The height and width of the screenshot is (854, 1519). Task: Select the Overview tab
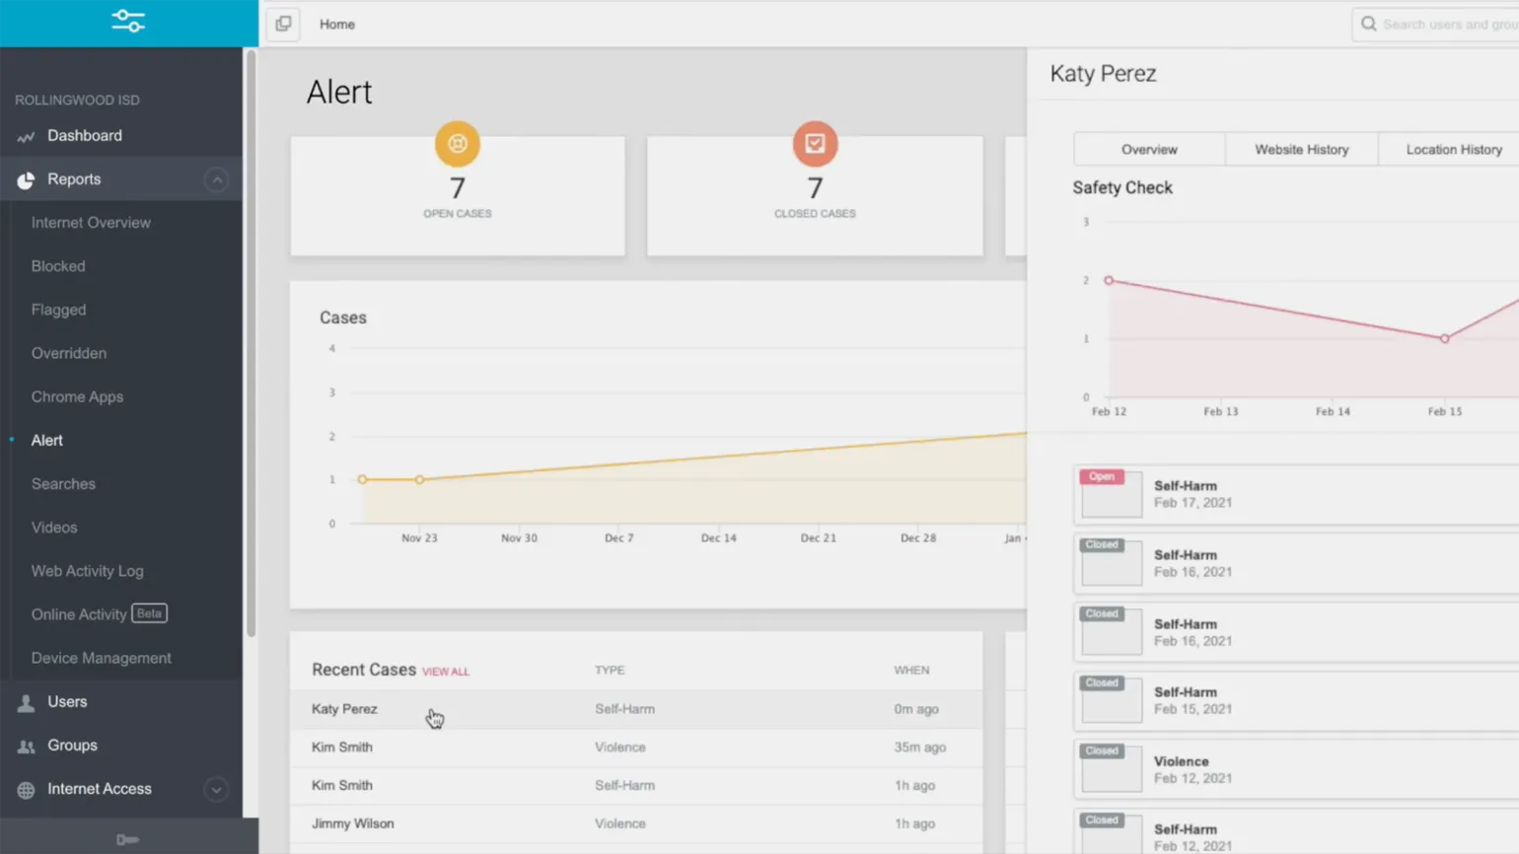point(1149,150)
